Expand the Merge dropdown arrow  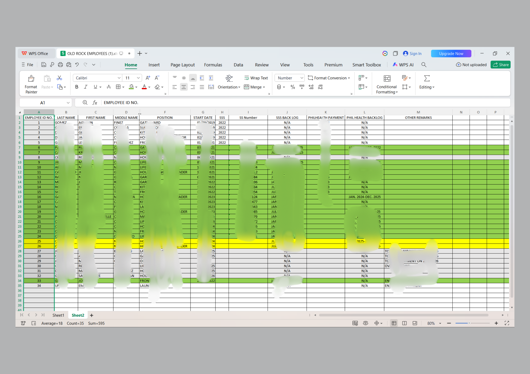click(264, 87)
